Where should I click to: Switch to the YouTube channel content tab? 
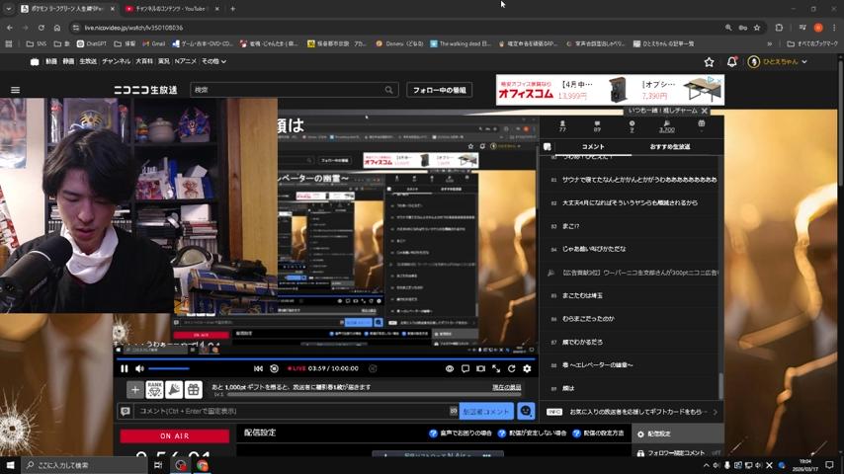pyautogui.click(x=170, y=9)
